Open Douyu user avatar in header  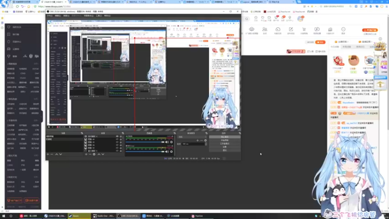pos(301,18)
